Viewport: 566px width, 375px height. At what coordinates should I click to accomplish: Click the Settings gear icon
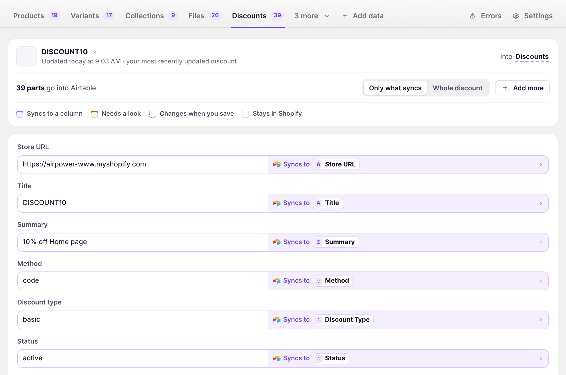(516, 16)
